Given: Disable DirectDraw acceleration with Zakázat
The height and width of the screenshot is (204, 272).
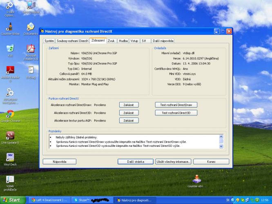Looking at the screenshot, I should [x=129, y=105].
